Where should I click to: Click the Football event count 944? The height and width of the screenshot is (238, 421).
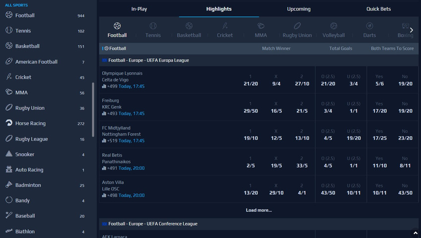click(81, 16)
